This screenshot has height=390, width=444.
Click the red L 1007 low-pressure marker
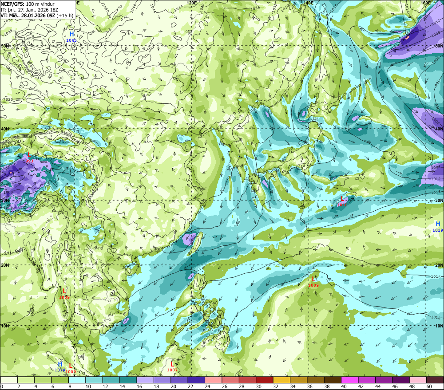coord(172,366)
